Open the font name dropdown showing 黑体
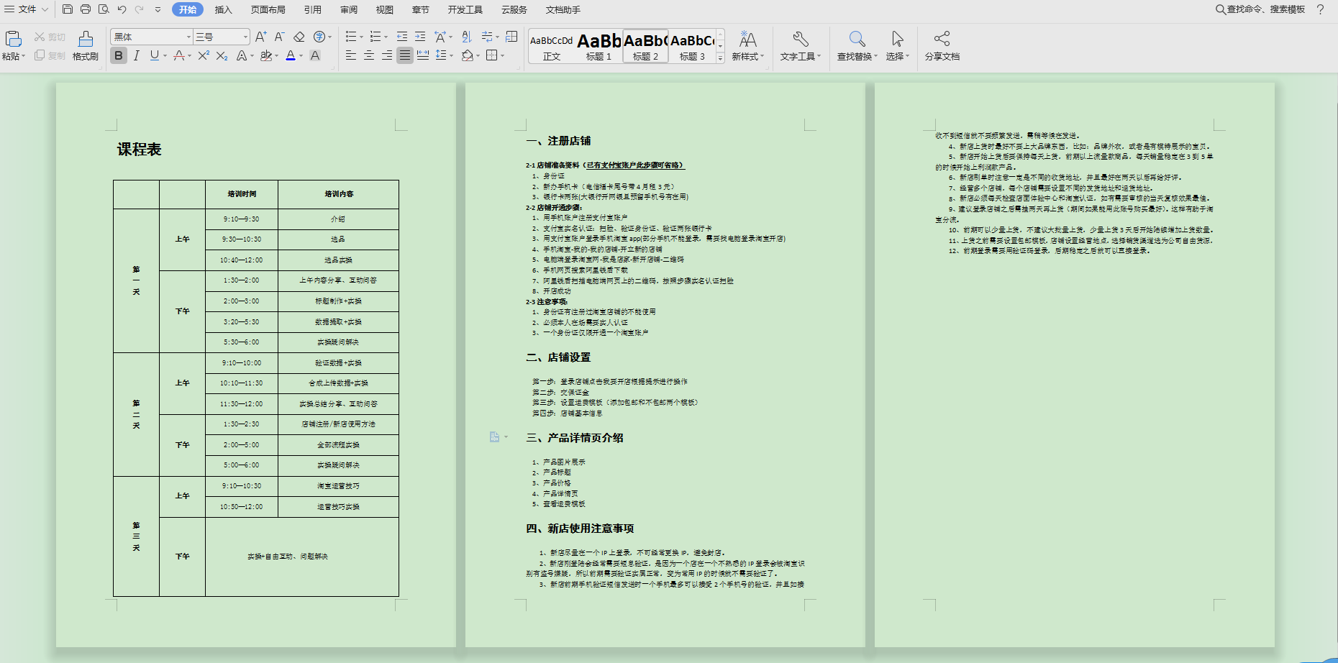 click(x=188, y=37)
